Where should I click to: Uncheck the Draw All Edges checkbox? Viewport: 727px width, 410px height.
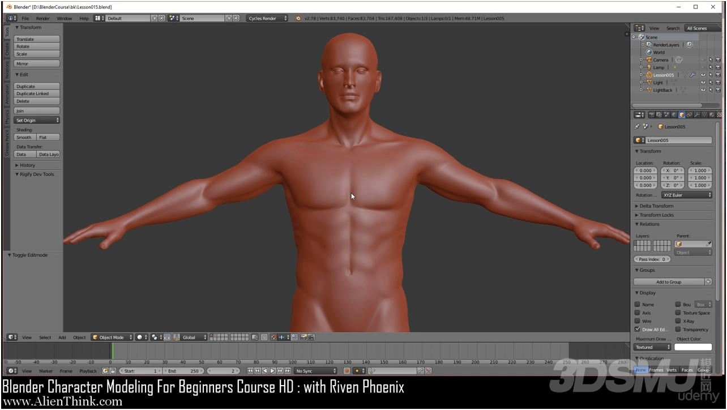pos(637,329)
